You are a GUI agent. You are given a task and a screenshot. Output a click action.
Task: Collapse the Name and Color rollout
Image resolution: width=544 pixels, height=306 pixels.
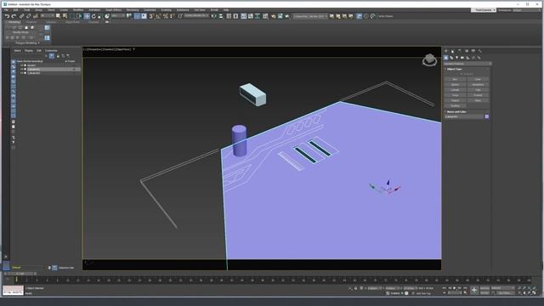(456, 111)
